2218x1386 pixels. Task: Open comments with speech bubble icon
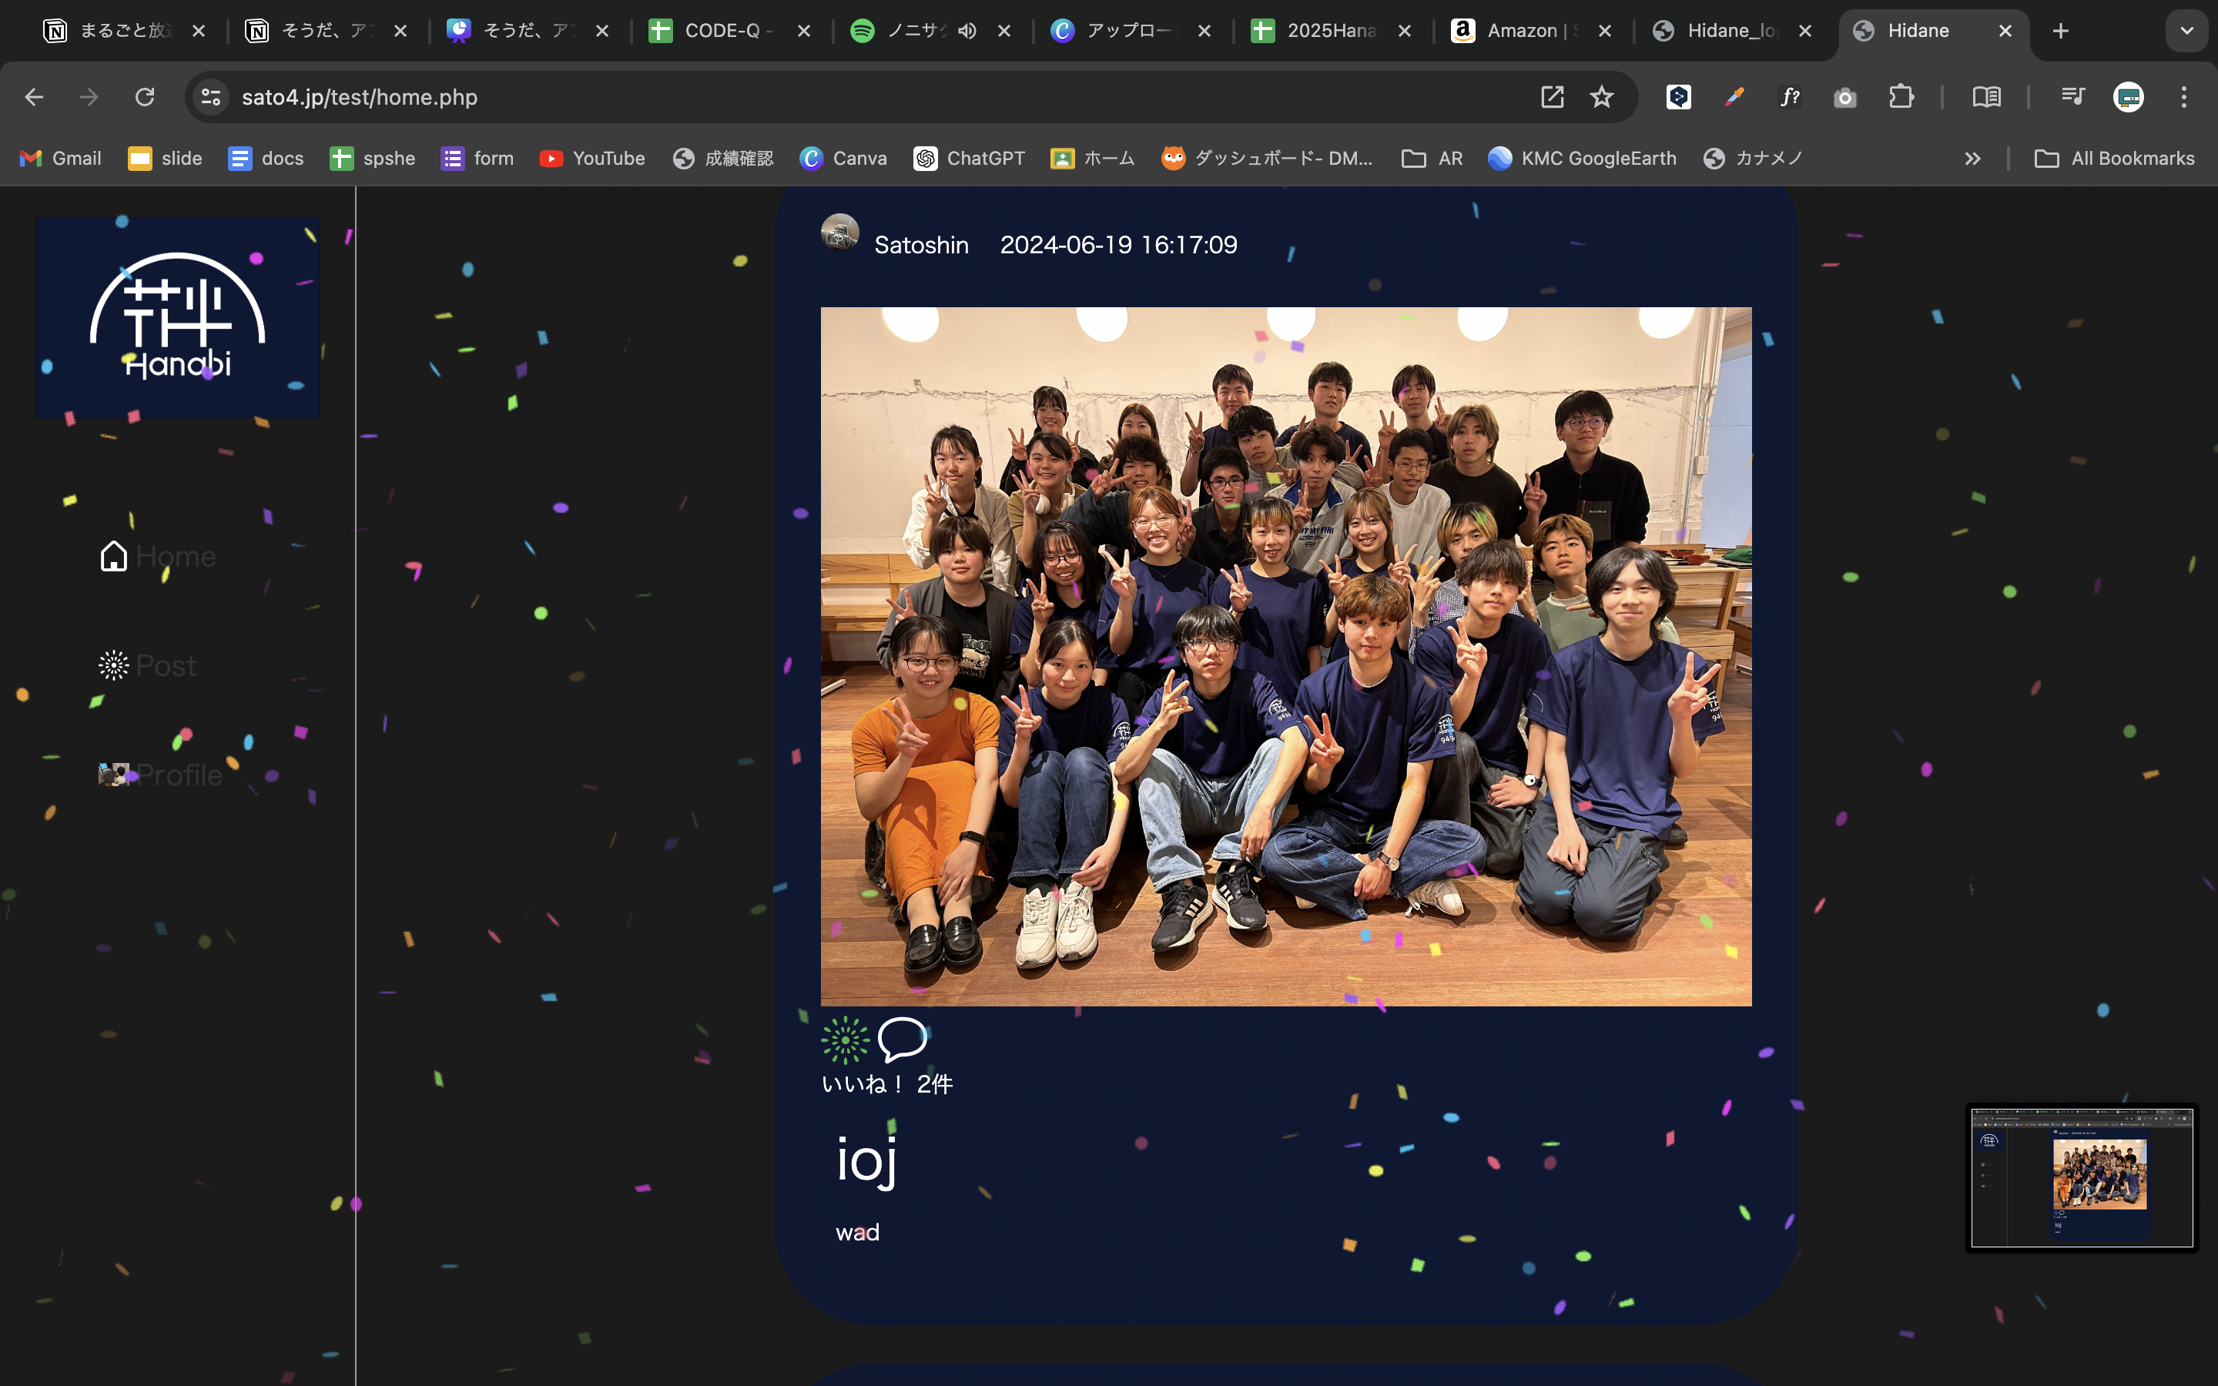pos(902,1039)
